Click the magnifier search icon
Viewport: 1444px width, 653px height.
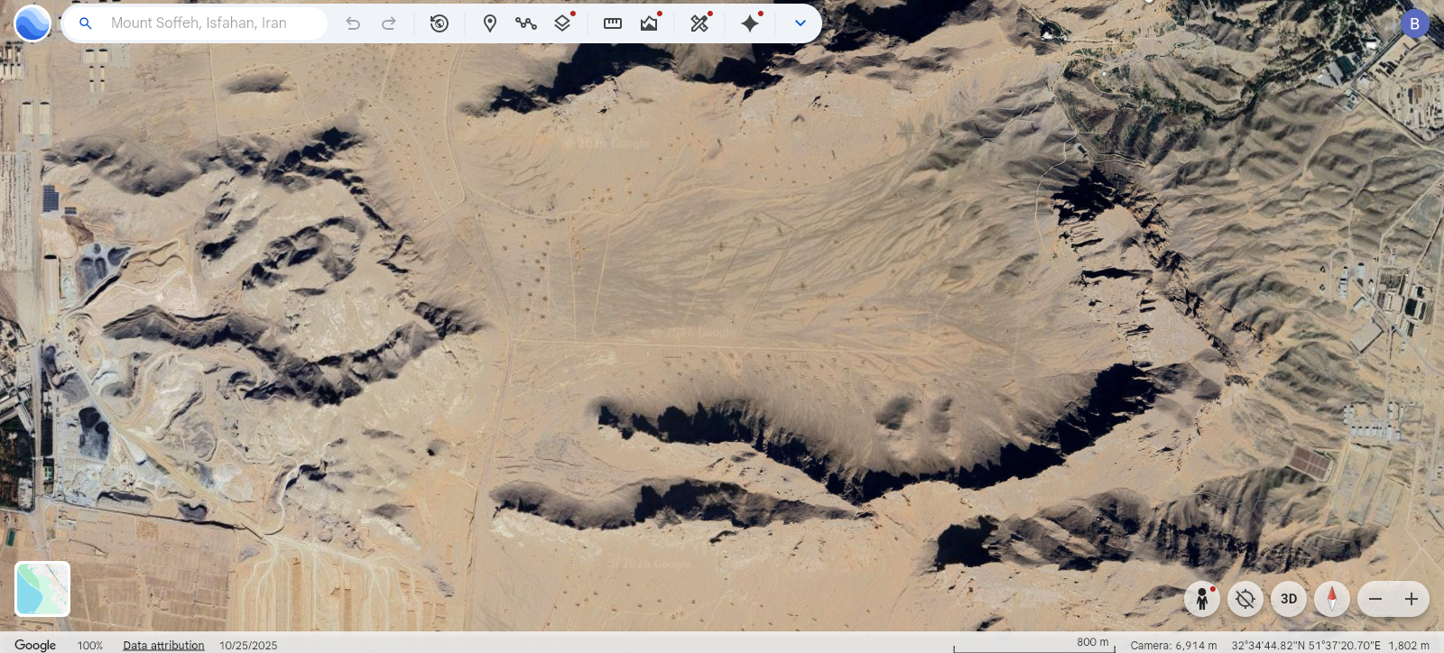(x=86, y=23)
